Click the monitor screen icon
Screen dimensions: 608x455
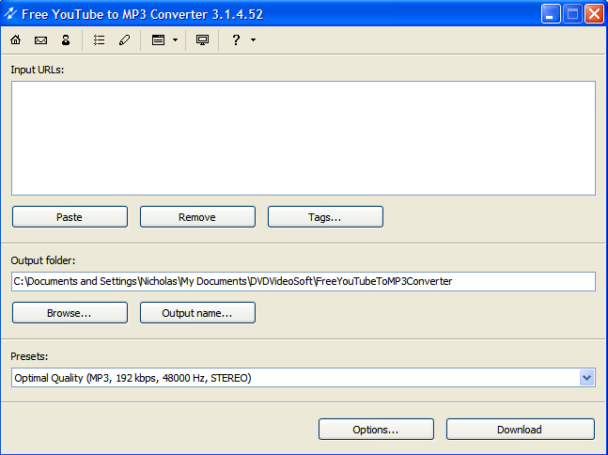(202, 39)
